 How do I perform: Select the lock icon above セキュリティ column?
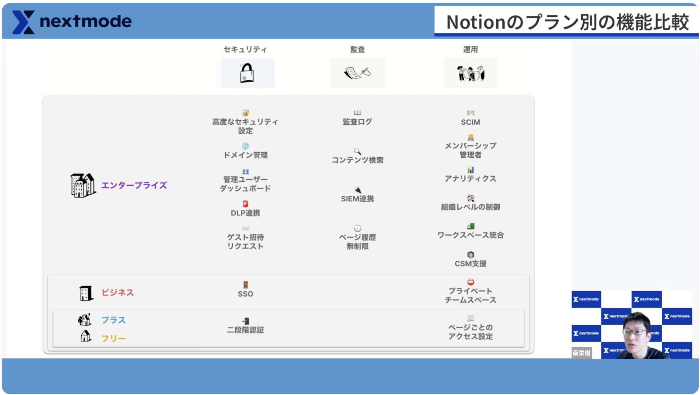tap(247, 72)
